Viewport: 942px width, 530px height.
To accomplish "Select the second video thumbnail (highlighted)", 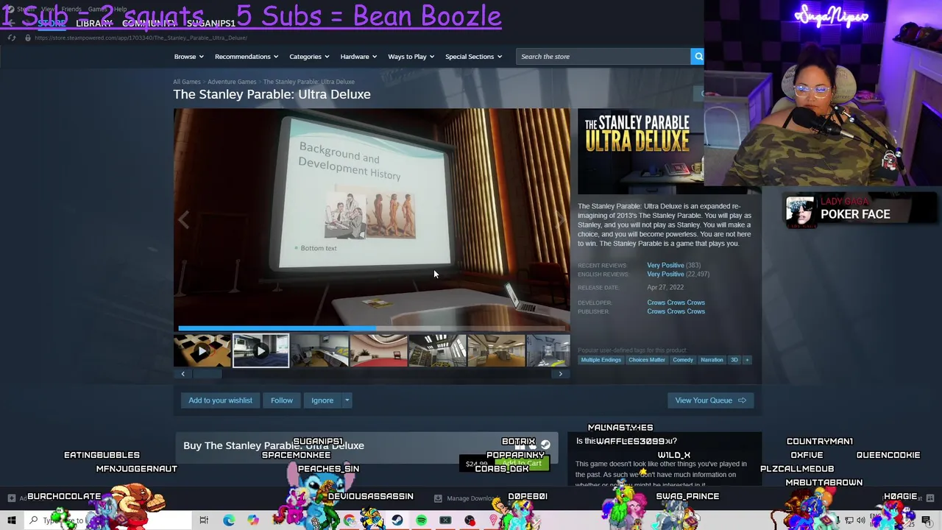I will tap(261, 351).
